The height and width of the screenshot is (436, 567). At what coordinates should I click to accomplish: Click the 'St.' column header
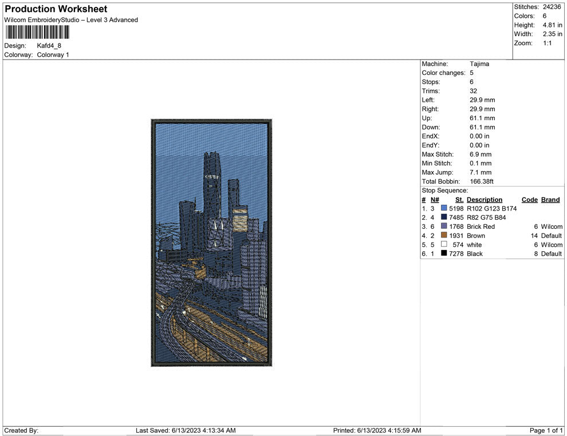459,199
